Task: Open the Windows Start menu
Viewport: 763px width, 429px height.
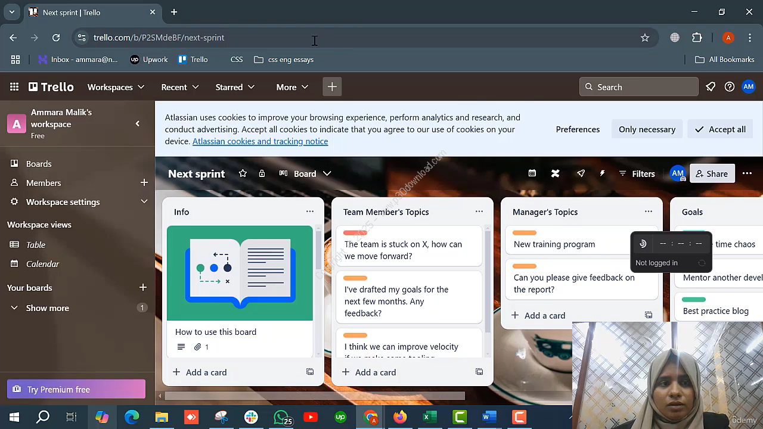Action: 14,417
